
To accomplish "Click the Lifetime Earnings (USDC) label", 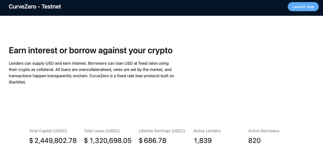I will click(162, 131).
